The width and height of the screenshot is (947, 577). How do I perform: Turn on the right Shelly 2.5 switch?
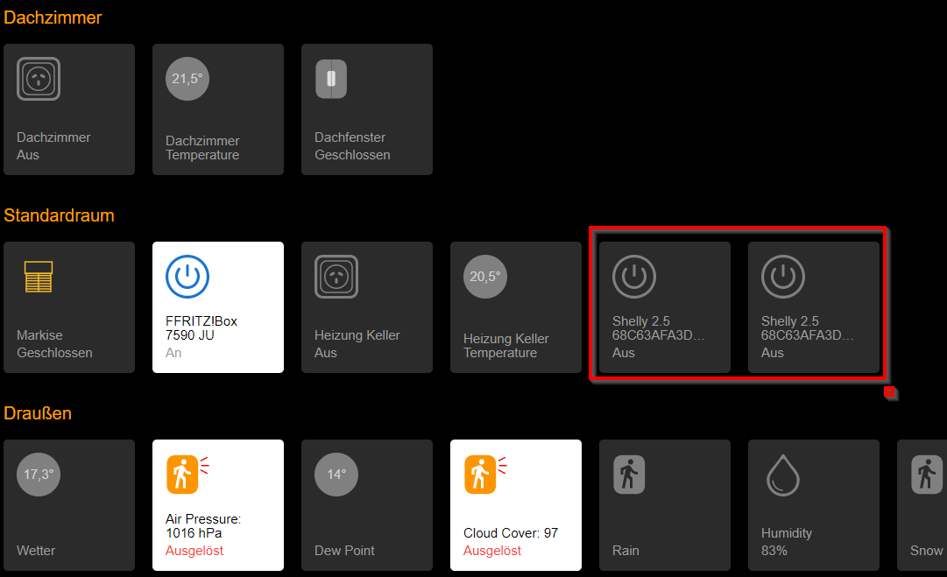pyautogui.click(x=783, y=277)
